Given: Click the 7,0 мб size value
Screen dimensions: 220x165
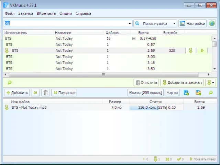Looking at the screenshot, I should coord(117,107).
